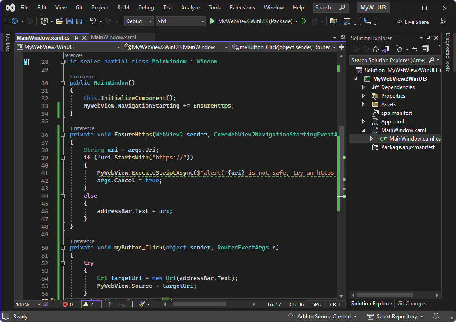
Task: Open the Build menu
Action: [123, 8]
